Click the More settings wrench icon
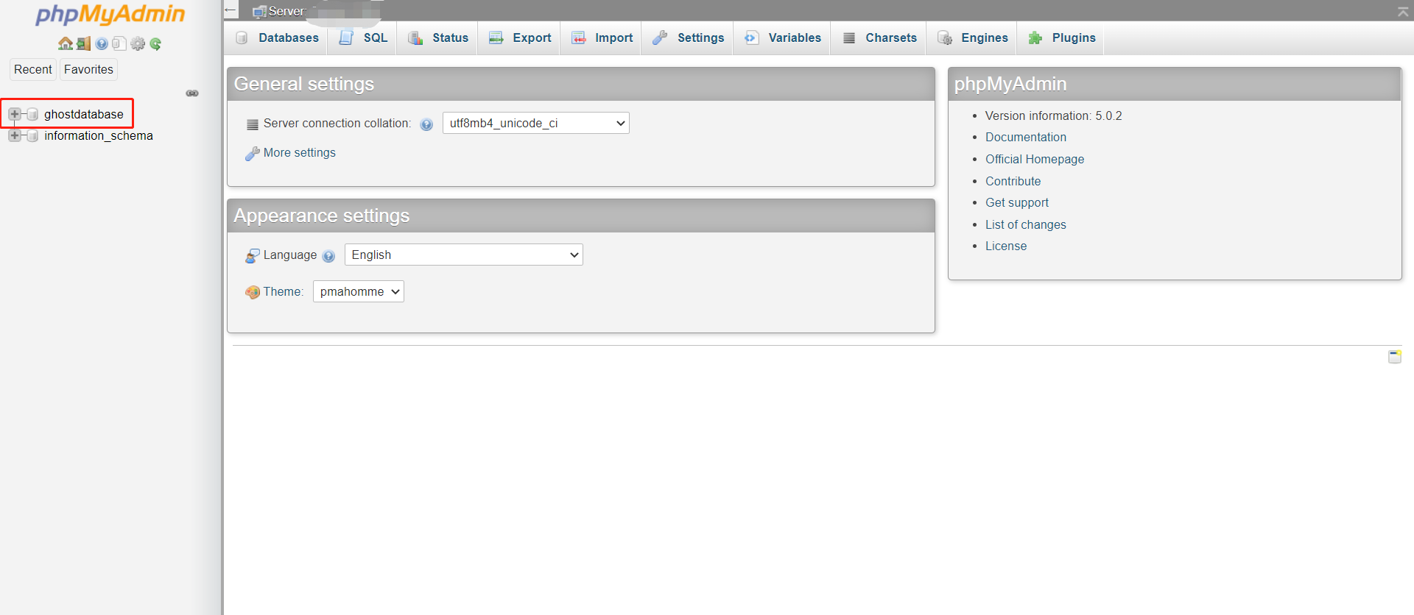Viewport: 1414px width, 615px height. (252, 153)
